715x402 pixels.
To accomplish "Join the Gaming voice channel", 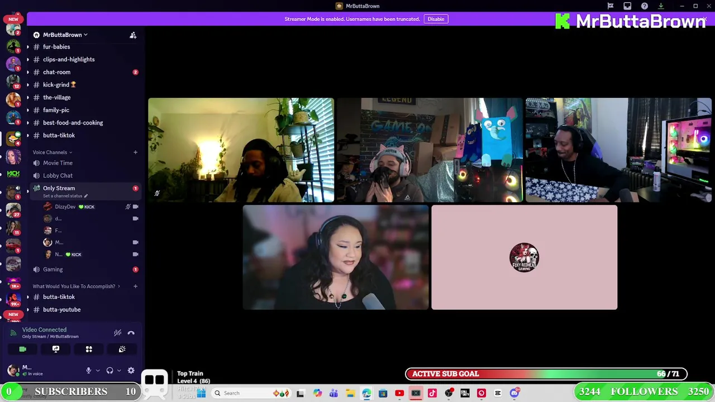I will click(53, 269).
